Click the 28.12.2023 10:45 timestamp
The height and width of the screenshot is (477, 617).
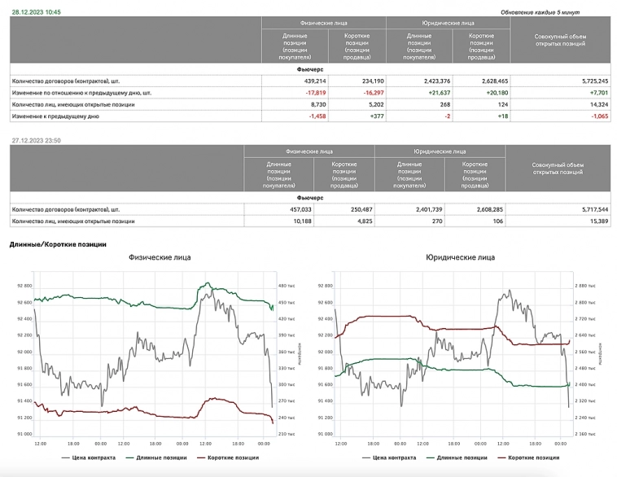coord(37,13)
